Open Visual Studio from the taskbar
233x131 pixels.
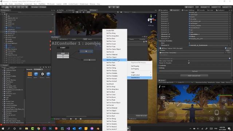(68, 128)
